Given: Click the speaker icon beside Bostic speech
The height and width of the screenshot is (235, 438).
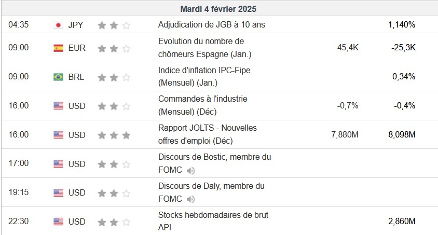Looking at the screenshot, I should 191,170.
